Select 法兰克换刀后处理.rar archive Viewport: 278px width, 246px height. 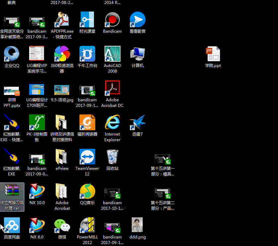[x=12, y=197]
